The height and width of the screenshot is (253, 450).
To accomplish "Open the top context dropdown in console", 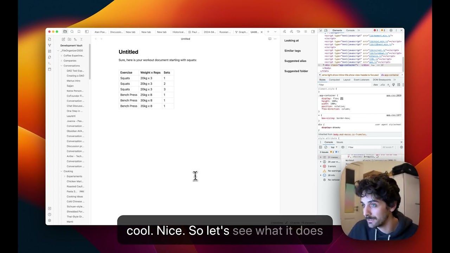I will pos(334,147).
